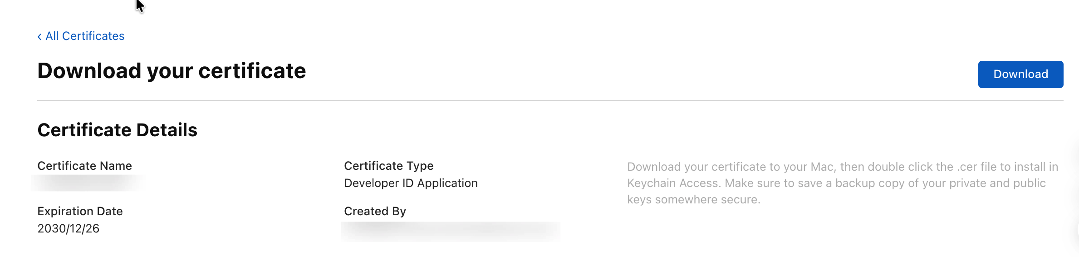This screenshot has width=1079, height=257.
Task: Go back to All Certificates
Action: (85, 36)
